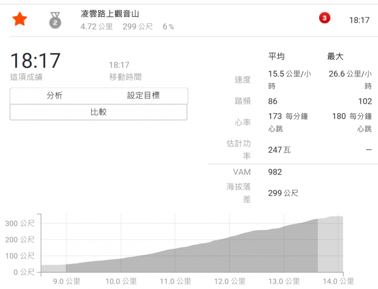Click the 估計功率 estimated power label
The height and width of the screenshot is (289, 378).
tap(239, 149)
